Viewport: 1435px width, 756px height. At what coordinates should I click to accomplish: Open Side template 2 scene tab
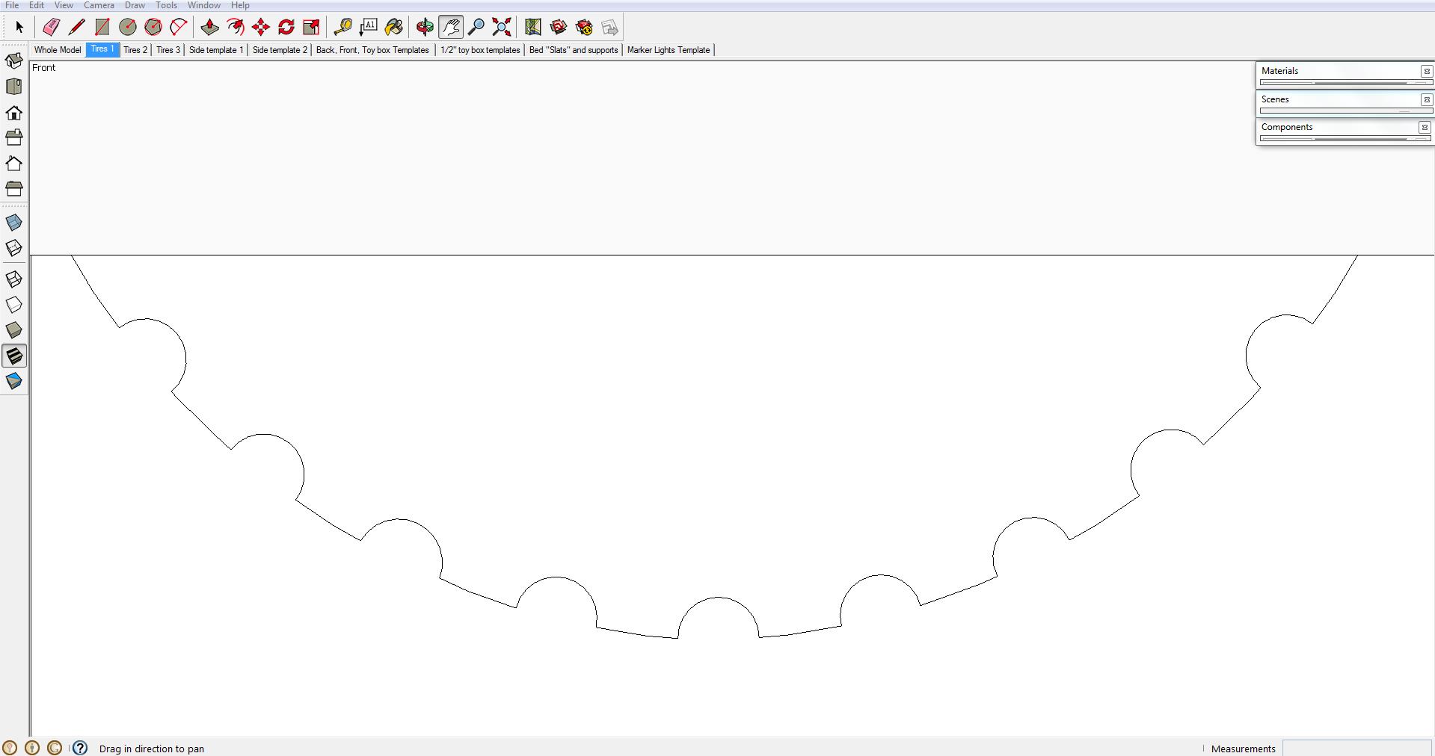coord(280,50)
